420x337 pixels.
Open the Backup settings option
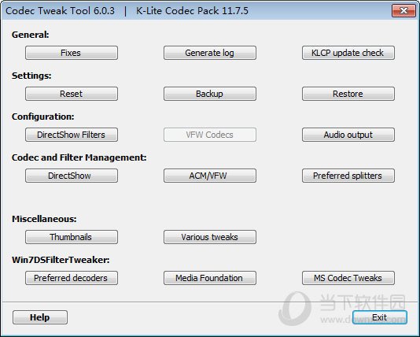[x=210, y=94]
